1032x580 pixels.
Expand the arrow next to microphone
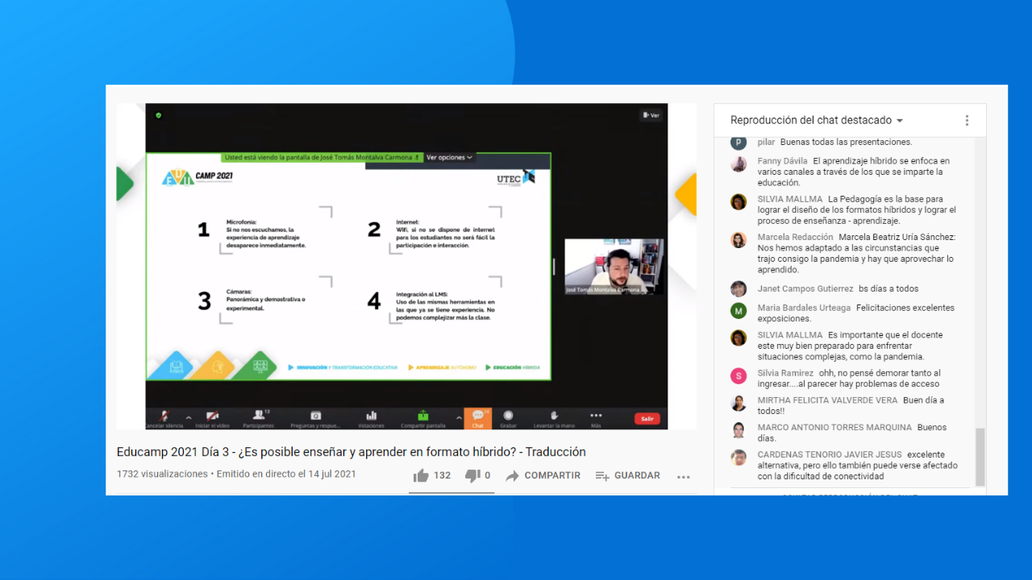pyautogui.click(x=189, y=418)
